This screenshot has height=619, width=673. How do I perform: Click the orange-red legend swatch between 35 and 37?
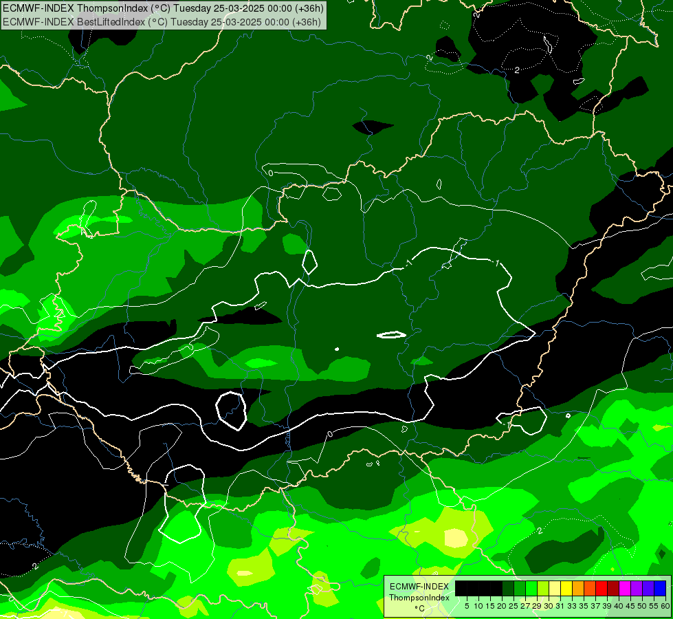click(590, 588)
